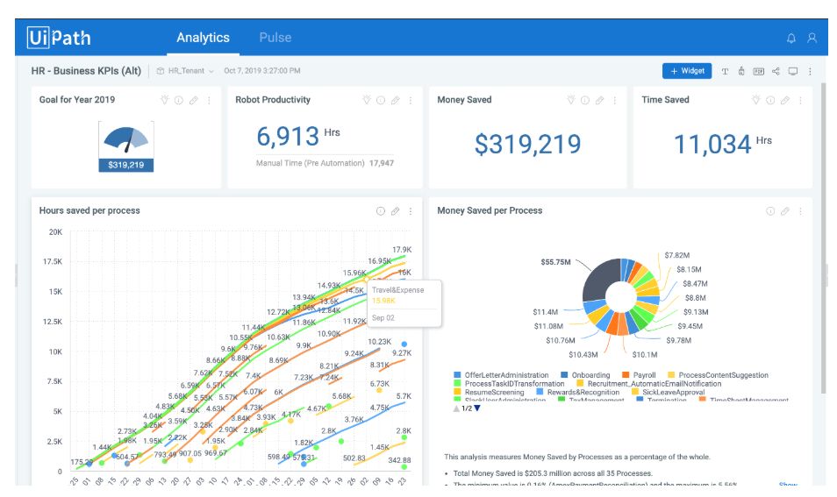This screenshot has width=837, height=497.
Task: Open the notifications bell icon
Action: pos(791,38)
